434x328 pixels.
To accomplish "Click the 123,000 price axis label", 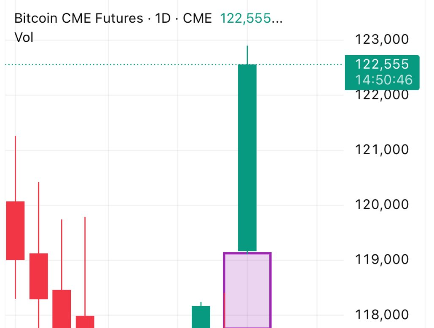I will [x=382, y=40].
